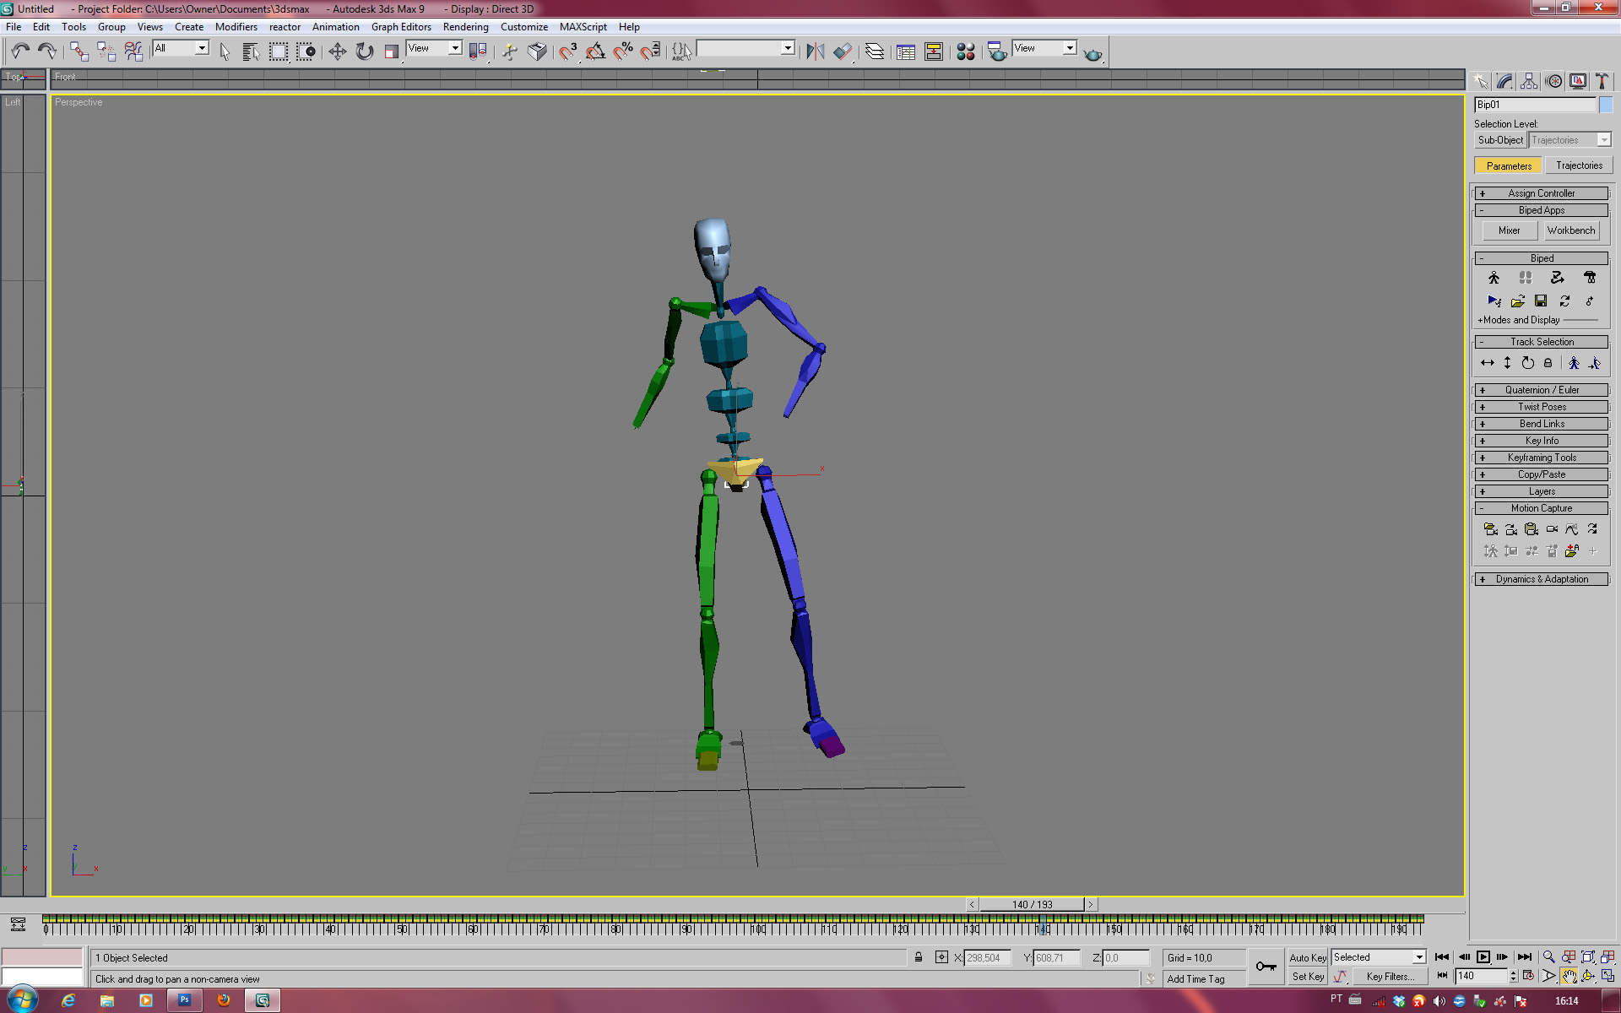Activate the Select and Rotate tool

click(x=364, y=51)
